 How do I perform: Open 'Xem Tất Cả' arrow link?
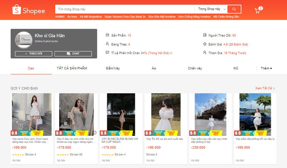click(x=265, y=88)
